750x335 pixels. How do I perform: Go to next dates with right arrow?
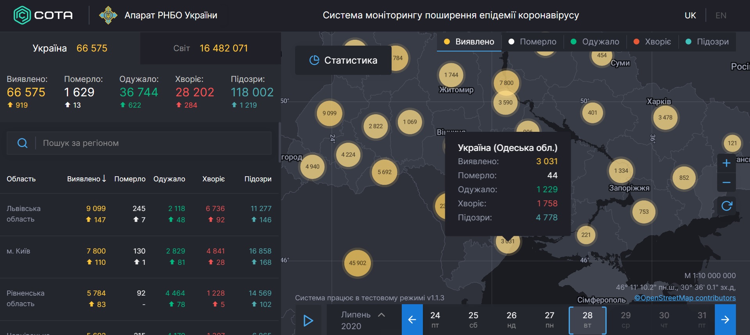(x=725, y=320)
